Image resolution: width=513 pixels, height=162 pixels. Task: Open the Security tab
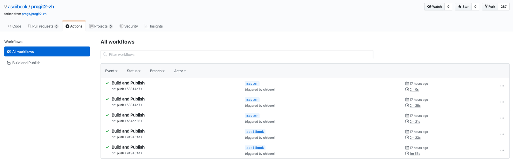pyautogui.click(x=129, y=26)
